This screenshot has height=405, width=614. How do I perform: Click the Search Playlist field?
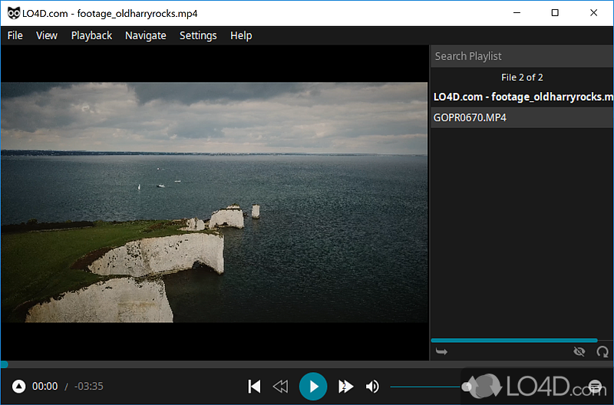(x=522, y=56)
